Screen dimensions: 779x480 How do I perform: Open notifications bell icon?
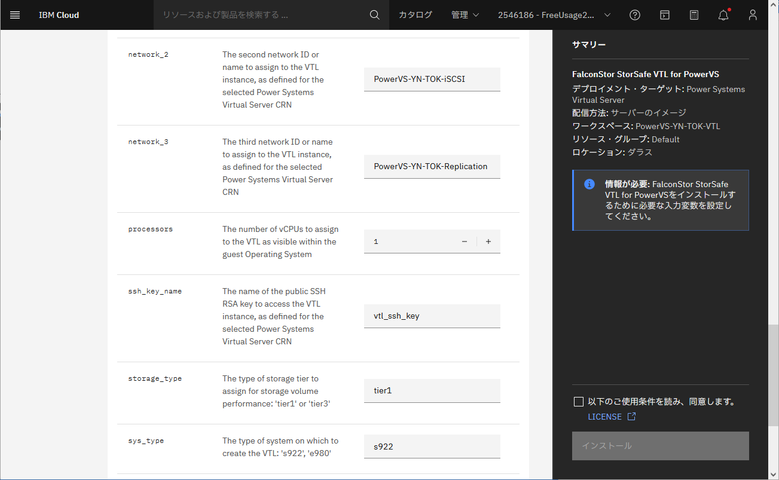(723, 15)
